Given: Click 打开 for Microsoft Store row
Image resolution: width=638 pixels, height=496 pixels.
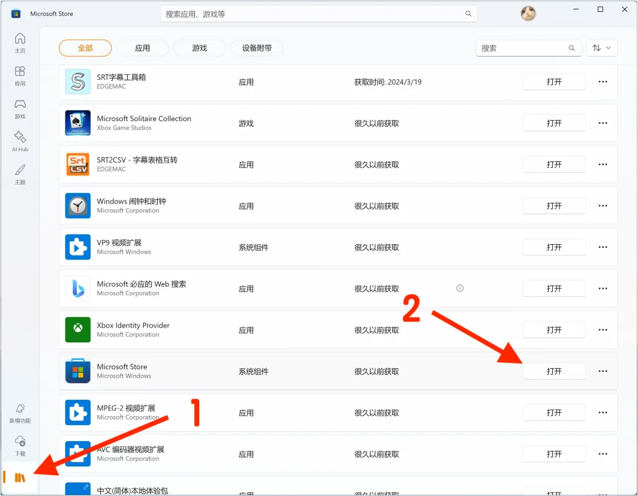Looking at the screenshot, I should [554, 371].
